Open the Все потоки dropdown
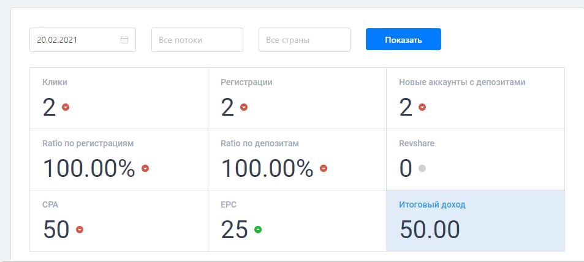 [197, 40]
